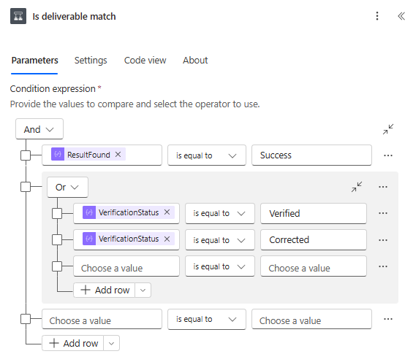405x362 pixels.
Task: Click right Choose a value in Or group
Action: [x=314, y=266]
